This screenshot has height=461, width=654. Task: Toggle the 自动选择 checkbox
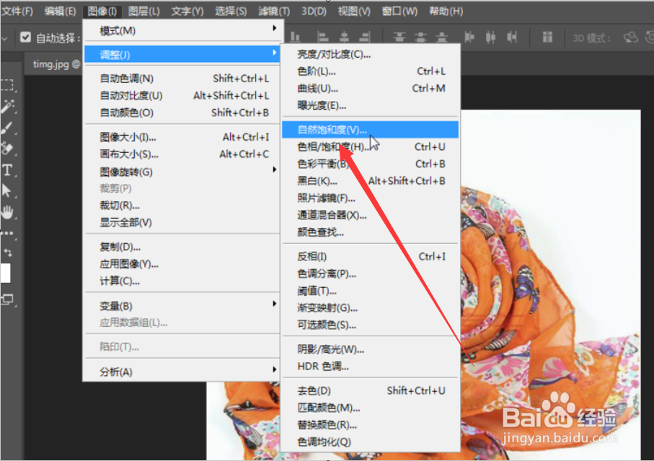[x=25, y=38]
